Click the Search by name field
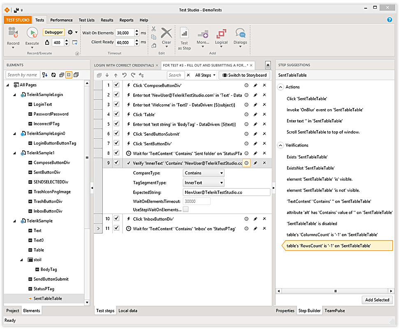Image resolution: width=399 pixels, height=330 pixels. point(23,75)
